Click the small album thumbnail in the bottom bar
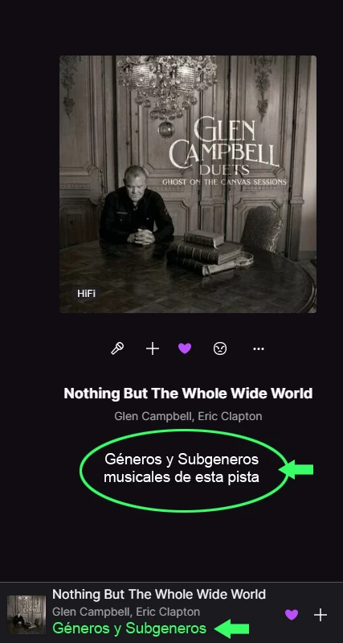The height and width of the screenshot is (643, 343). click(x=27, y=614)
